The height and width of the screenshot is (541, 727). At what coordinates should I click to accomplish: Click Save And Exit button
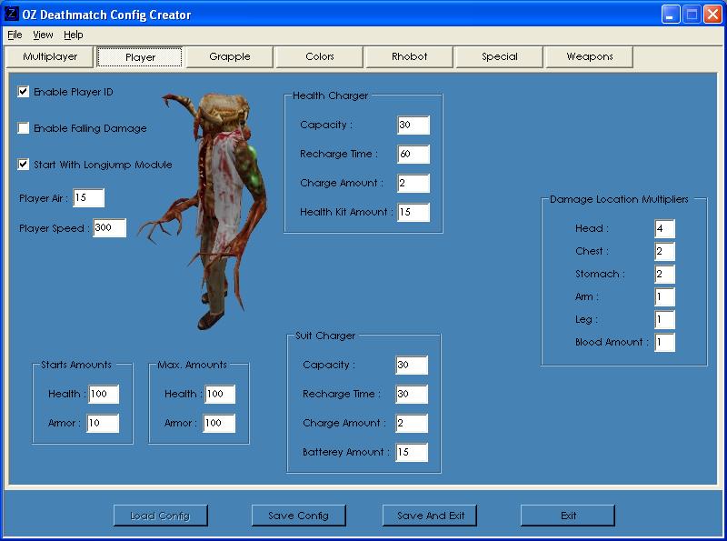pyautogui.click(x=430, y=516)
